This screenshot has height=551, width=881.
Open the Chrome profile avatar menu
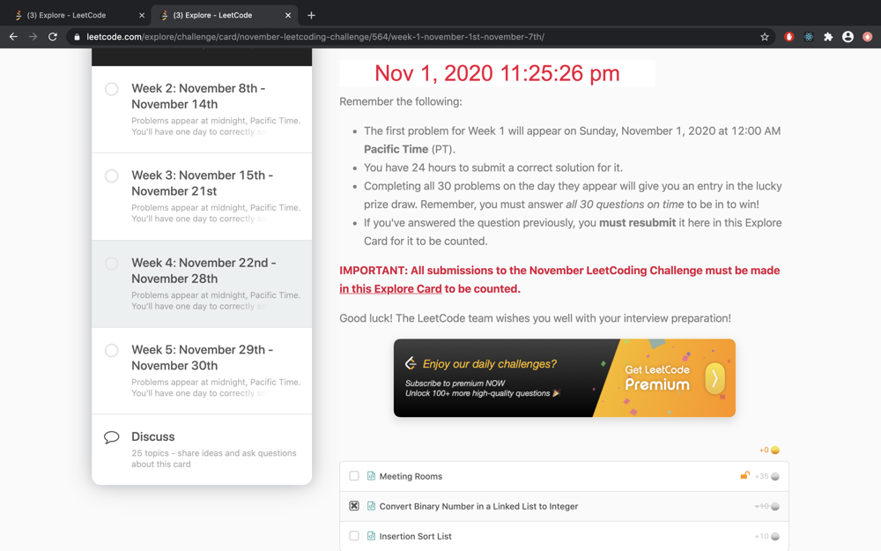click(848, 36)
